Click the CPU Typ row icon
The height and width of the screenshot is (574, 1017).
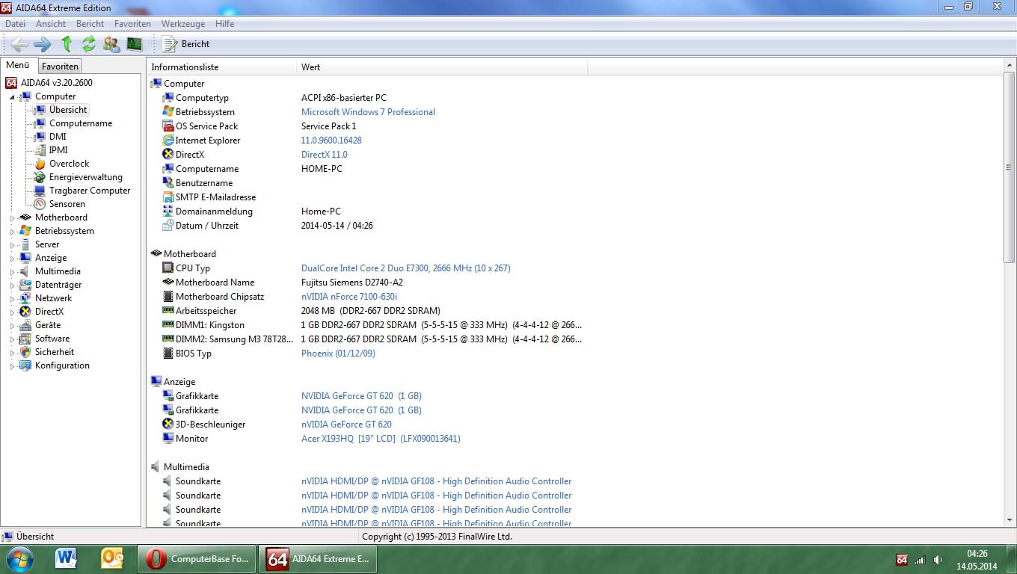(x=168, y=268)
